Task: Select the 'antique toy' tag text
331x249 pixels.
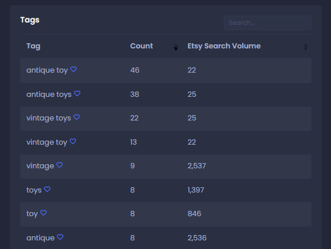Action: [47, 70]
